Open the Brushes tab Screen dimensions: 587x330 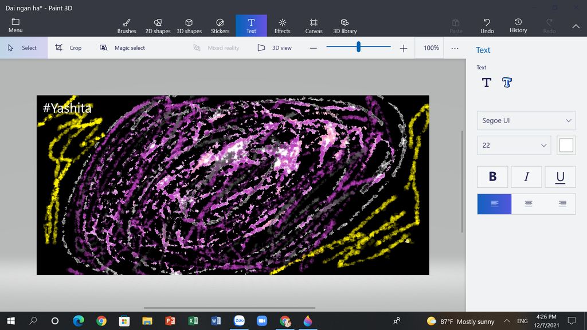(x=127, y=26)
